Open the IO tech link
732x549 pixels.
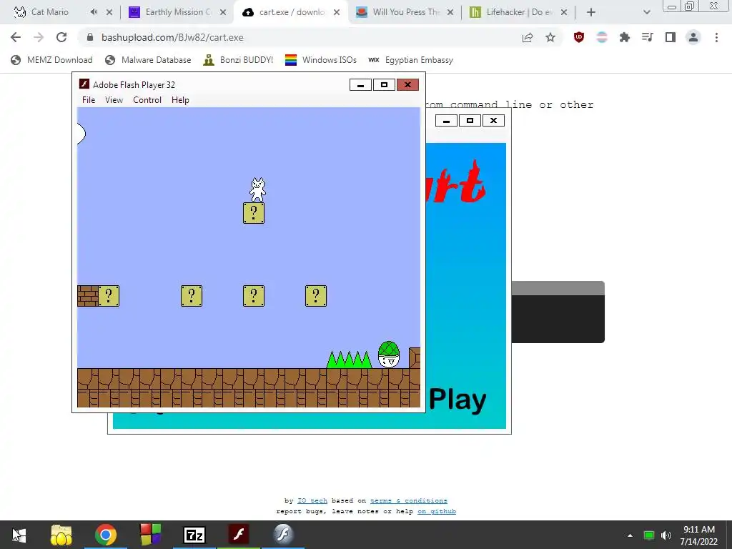[312, 500]
